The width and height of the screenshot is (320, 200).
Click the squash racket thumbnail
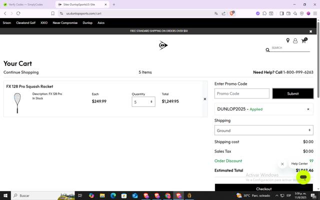pos(17,103)
